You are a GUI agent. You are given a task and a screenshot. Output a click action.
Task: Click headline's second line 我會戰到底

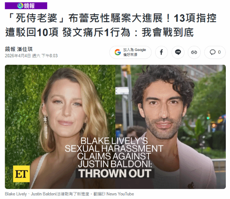click(x=168, y=33)
